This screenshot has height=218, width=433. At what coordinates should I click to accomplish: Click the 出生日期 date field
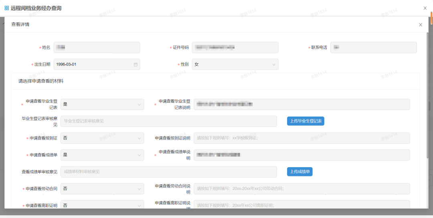(97, 64)
